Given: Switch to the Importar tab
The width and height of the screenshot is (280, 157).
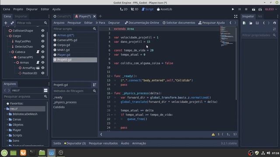Looking at the screenshot, I should point(21,17).
